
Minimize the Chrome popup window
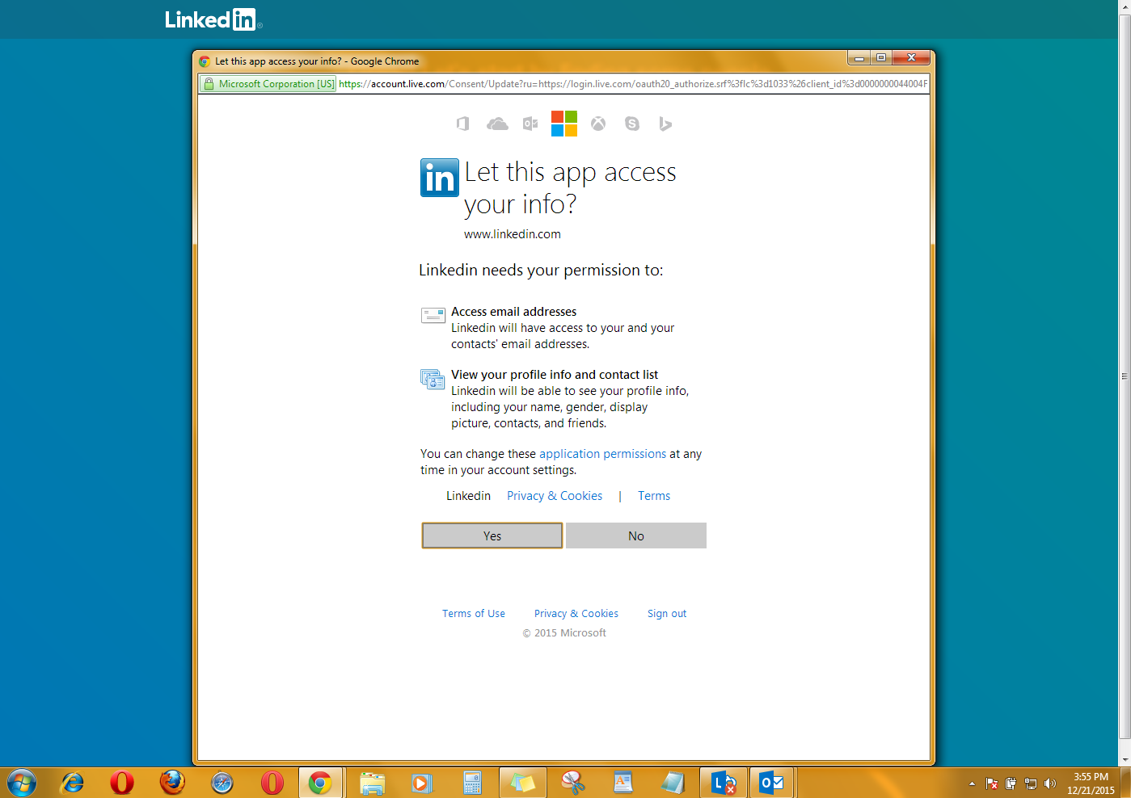(x=859, y=58)
